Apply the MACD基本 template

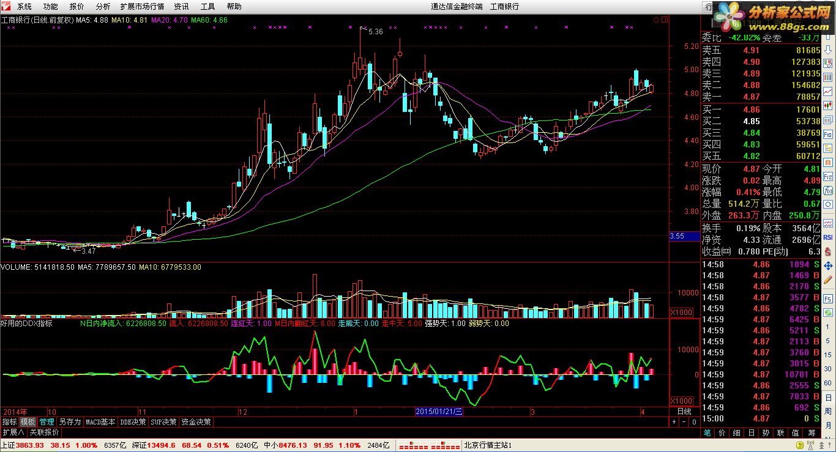click(100, 422)
